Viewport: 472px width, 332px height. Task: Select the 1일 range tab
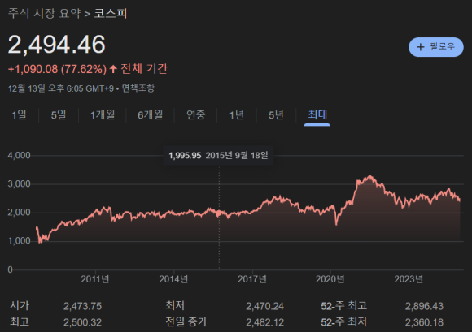pos(19,115)
